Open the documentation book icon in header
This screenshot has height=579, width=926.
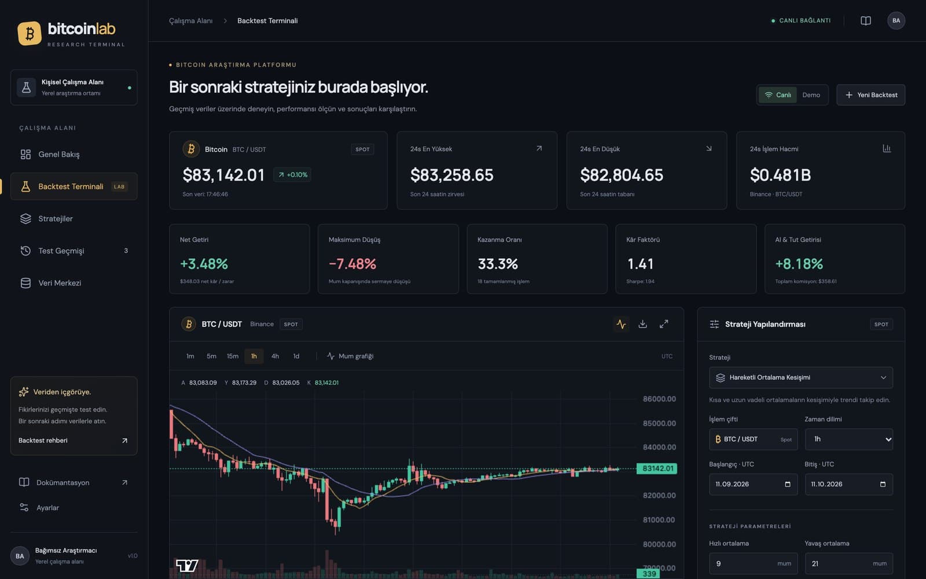click(x=866, y=21)
